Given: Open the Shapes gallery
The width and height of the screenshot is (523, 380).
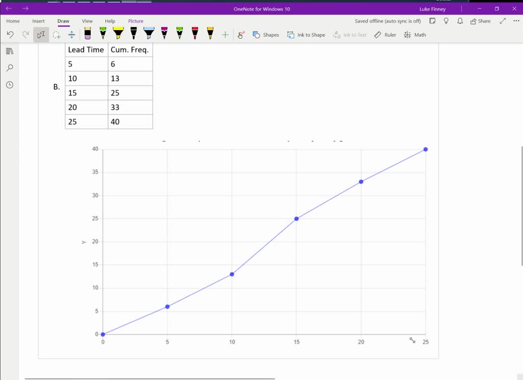Looking at the screenshot, I should 266,34.
